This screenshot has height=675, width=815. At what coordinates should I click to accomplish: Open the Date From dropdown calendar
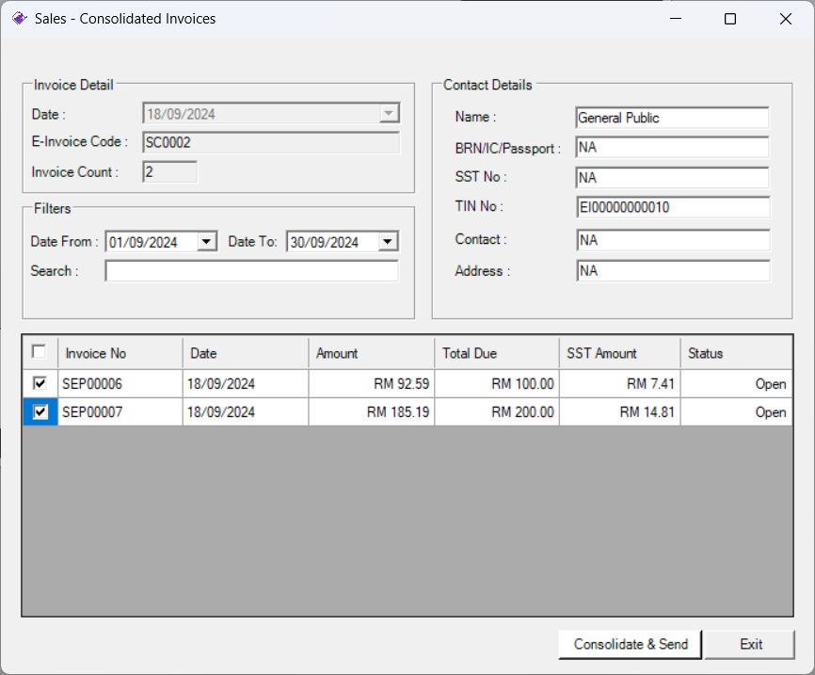[x=207, y=242]
